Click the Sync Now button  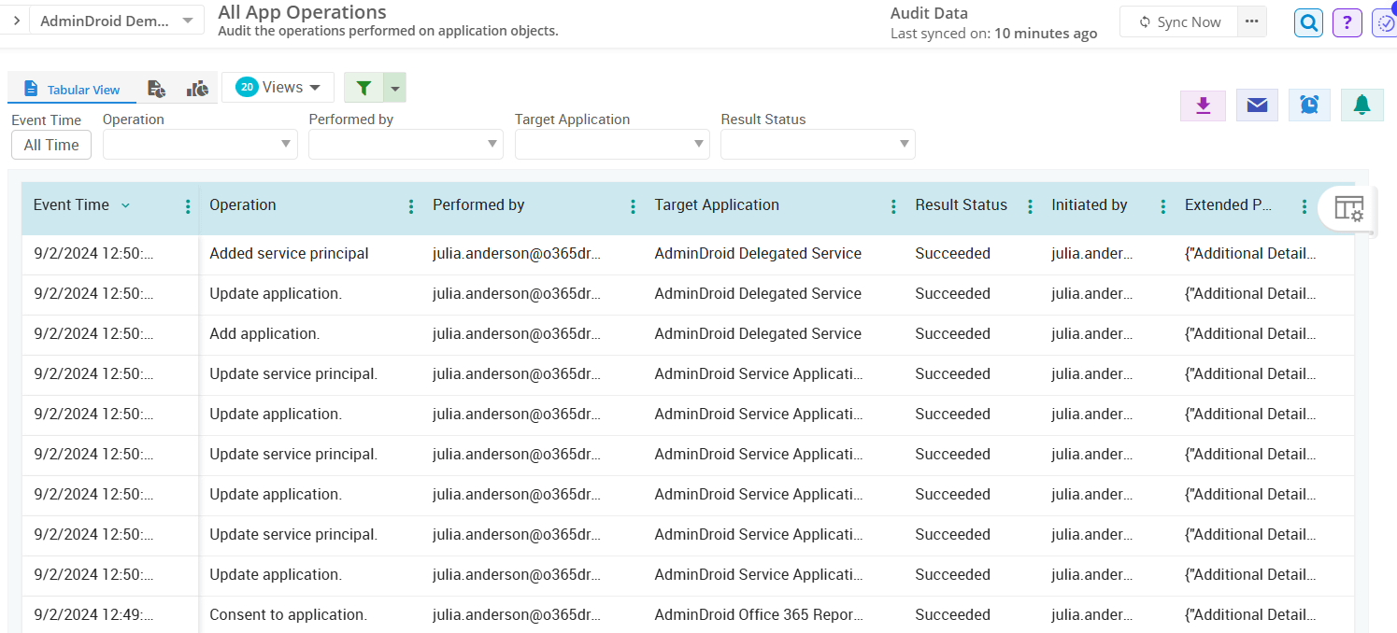pyautogui.click(x=1178, y=21)
